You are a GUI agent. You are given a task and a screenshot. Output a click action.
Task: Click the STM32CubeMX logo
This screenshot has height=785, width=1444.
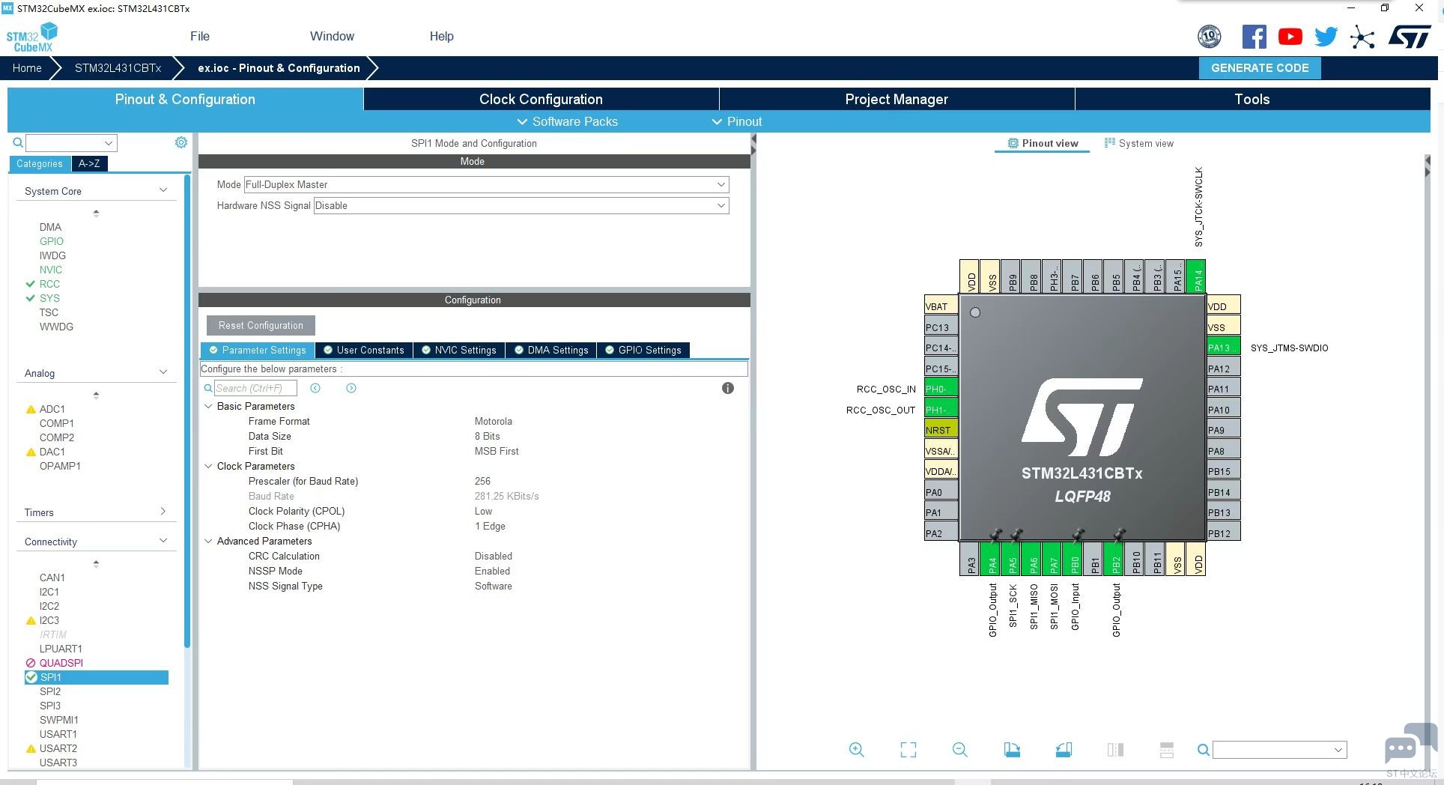click(x=32, y=37)
